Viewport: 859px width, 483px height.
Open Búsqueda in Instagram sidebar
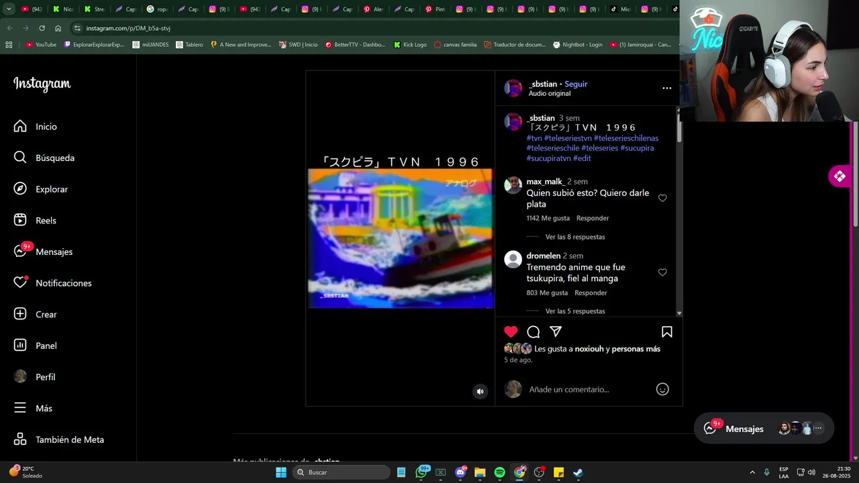tap(44, 158)
